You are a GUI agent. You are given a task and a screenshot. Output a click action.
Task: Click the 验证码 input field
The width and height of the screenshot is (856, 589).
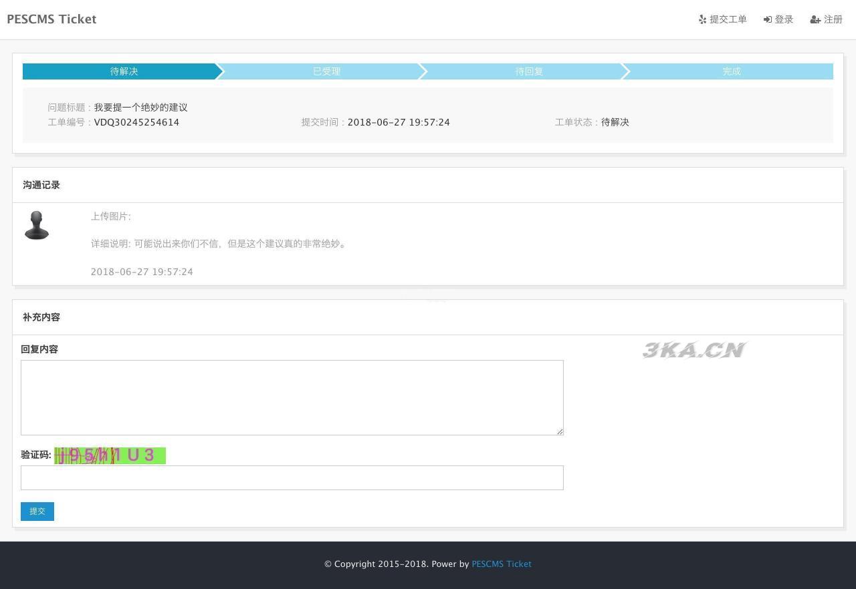pos(292,477)
